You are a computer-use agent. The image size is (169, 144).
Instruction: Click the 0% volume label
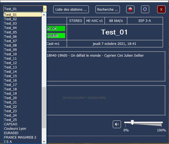click(126, 130)
